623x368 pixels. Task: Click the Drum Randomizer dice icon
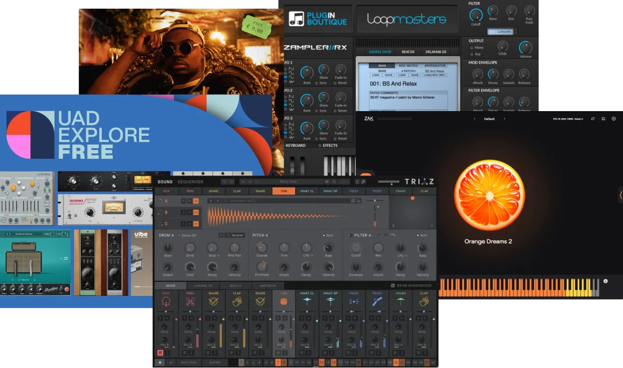click(x=393, y=286)
